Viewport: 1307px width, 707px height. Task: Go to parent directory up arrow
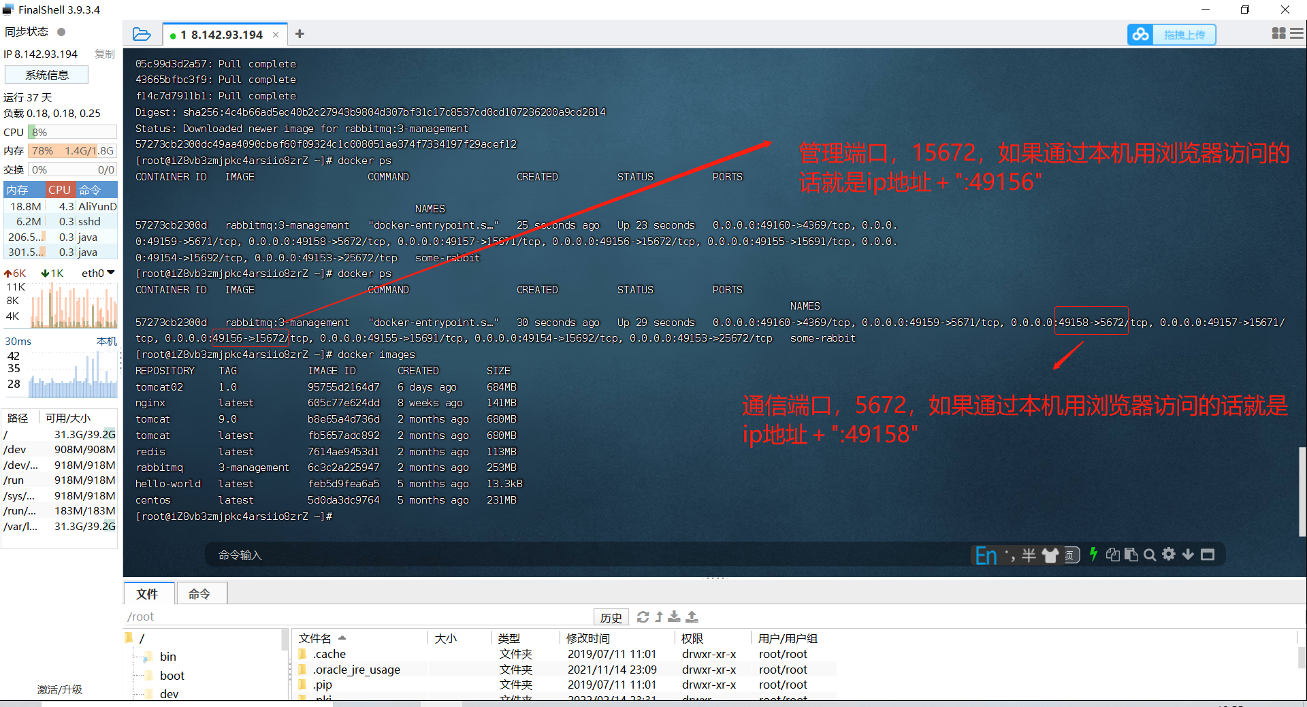coord(659,616)
